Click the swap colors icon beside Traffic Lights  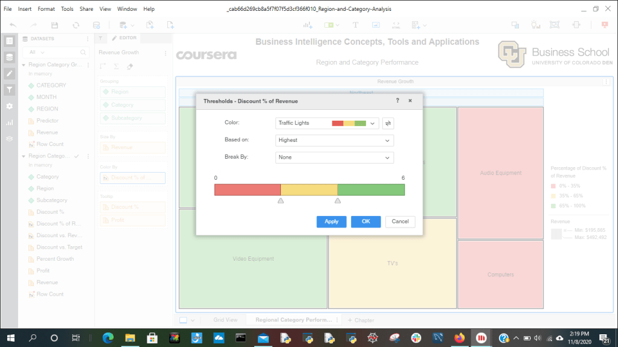[x=388, y=123]
